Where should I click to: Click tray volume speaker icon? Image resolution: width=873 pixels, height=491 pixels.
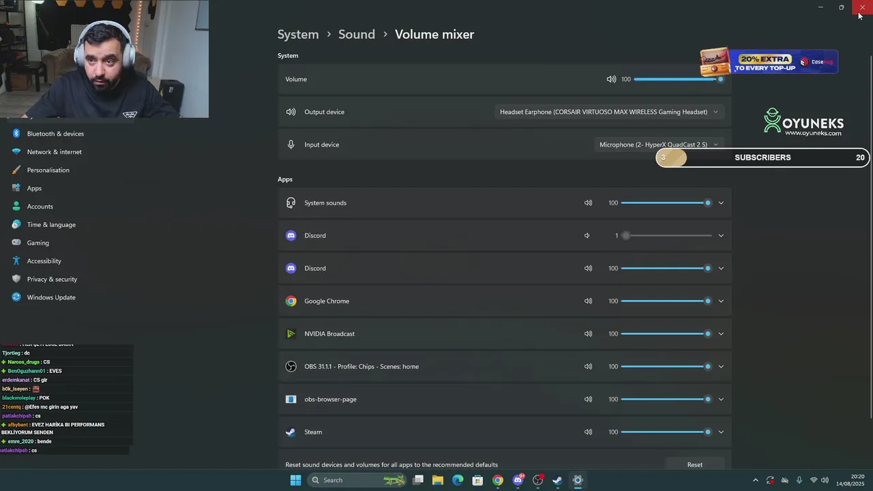(x=825, y=480)
